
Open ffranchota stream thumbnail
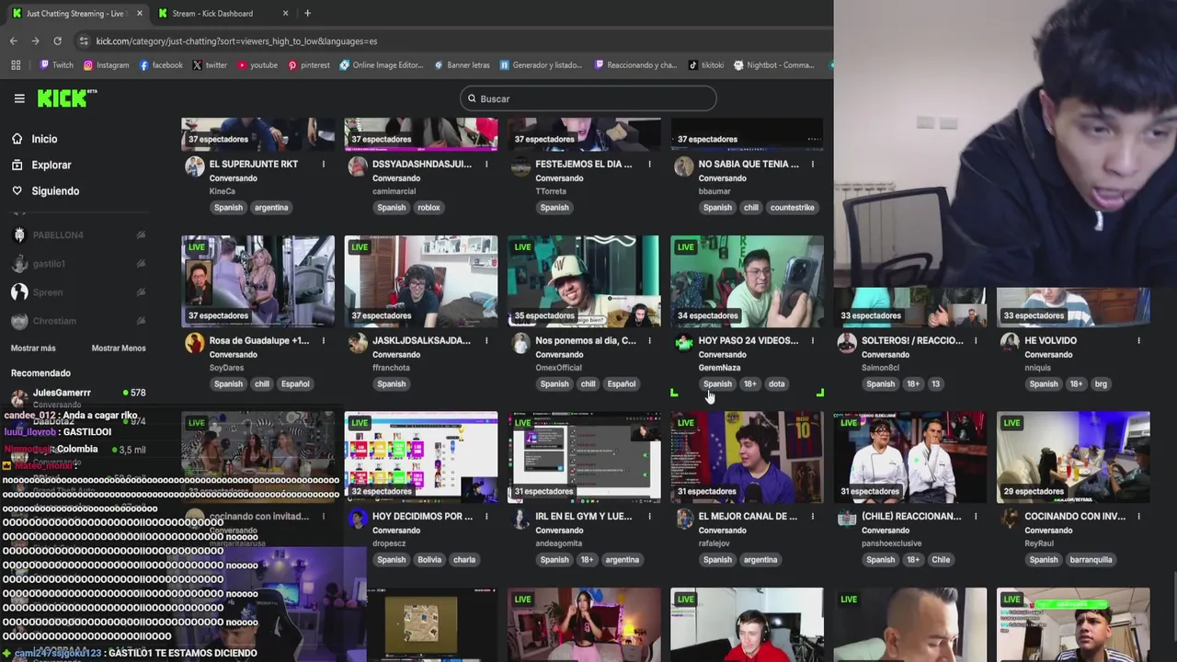click(421, 281)
